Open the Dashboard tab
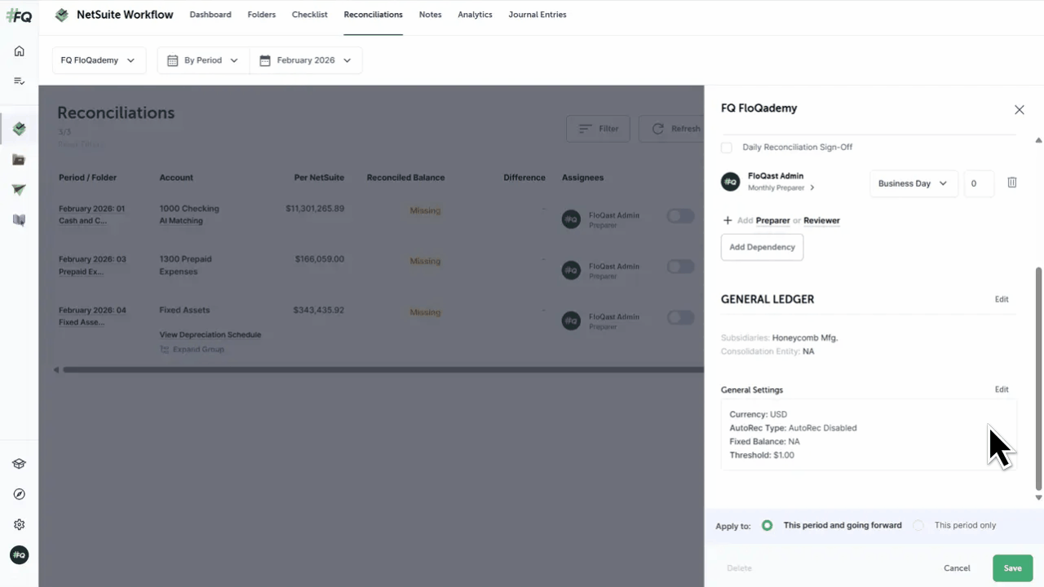The width and height of the screenshot is (1044, 587). (x=210, y=15)
